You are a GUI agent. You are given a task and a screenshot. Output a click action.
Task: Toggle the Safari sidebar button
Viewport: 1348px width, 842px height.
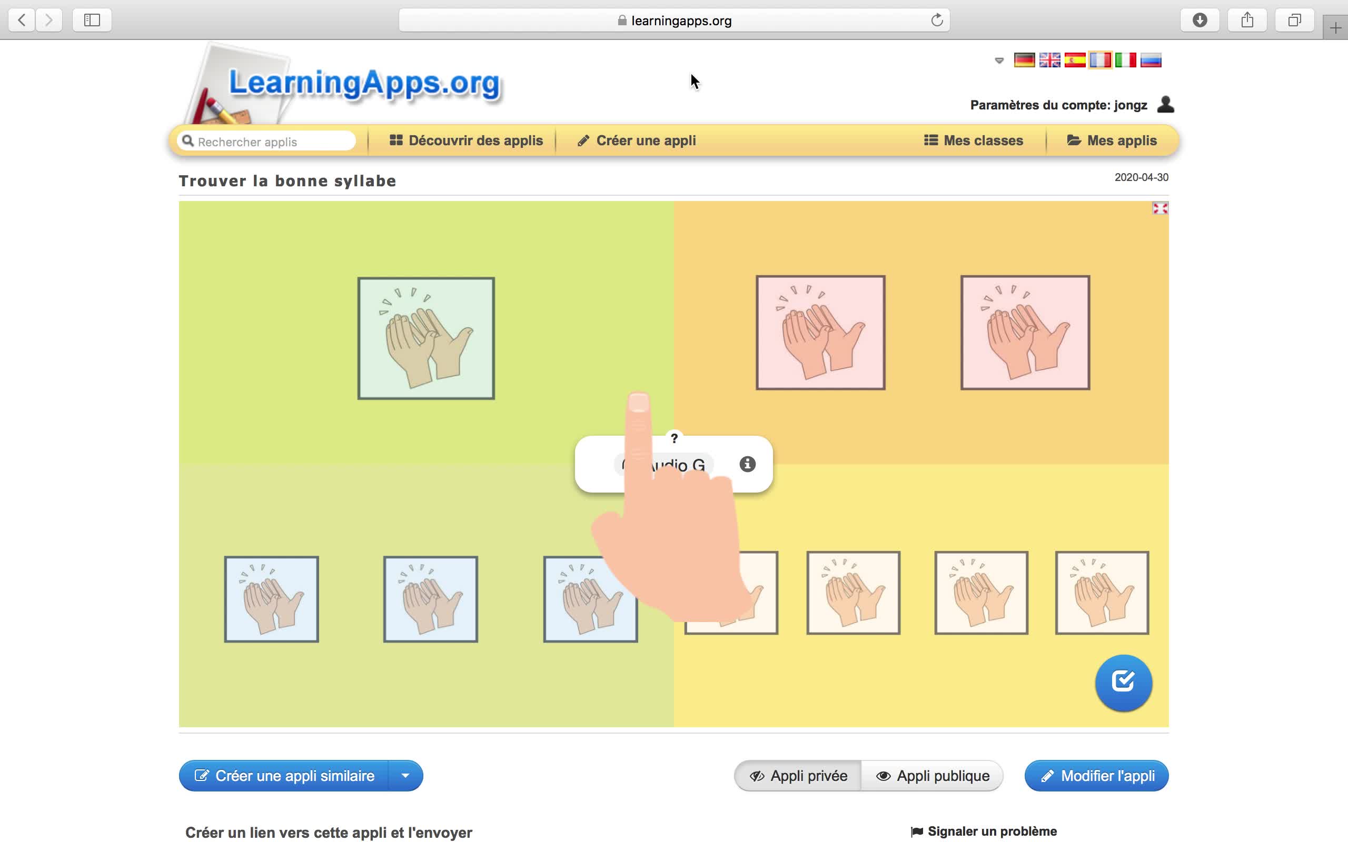click(x=92, y=21)
